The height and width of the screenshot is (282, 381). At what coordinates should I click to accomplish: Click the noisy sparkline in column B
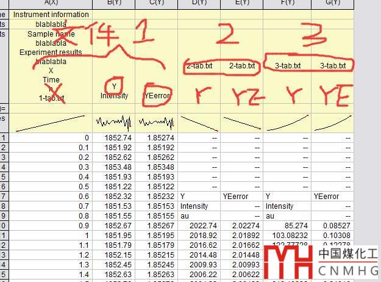point(114,122)
